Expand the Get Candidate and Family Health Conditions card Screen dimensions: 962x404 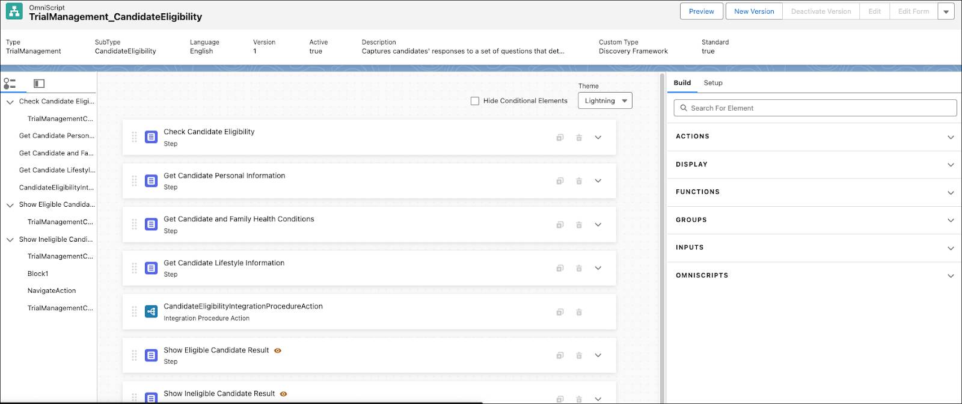click(x=598, y=225)
